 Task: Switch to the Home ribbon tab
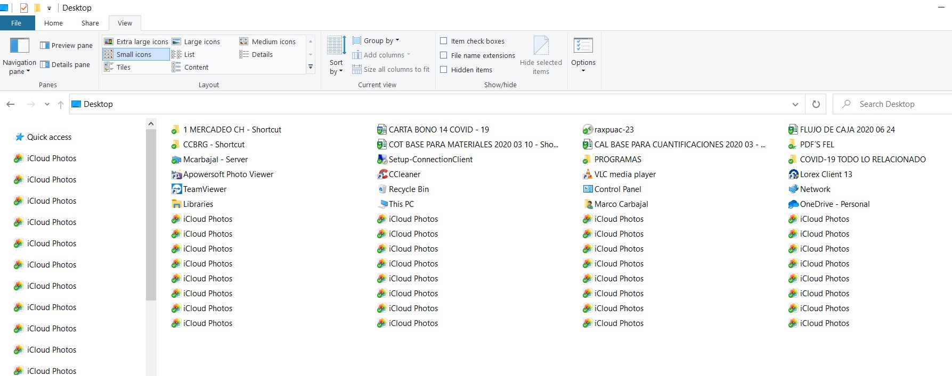pos(53,23)
